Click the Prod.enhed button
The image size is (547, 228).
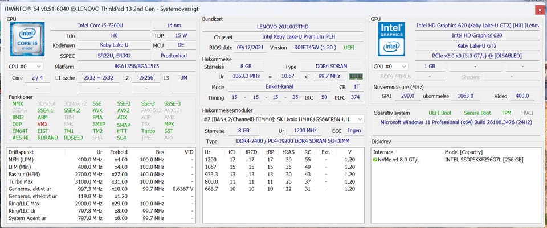coord(174,56)
